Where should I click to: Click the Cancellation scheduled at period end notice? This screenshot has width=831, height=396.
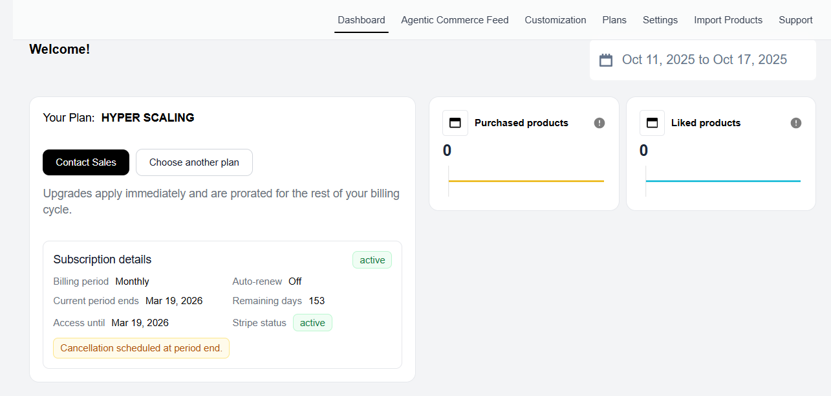[141, 348]
